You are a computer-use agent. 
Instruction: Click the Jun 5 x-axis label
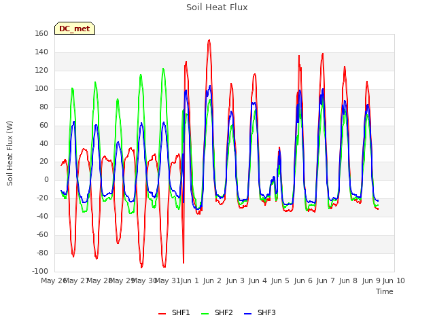[x=280, y=280]
